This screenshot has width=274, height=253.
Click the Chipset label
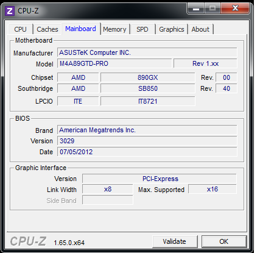coord(42,77)
